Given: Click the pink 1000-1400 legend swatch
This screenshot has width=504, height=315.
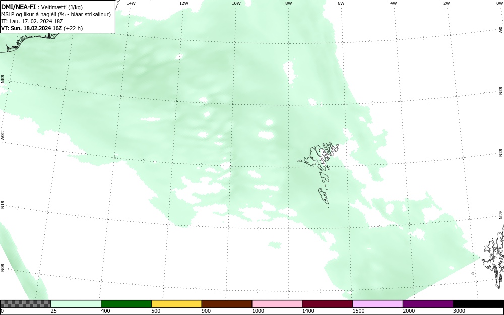Looking at the screenshot, I should pos(277,304).
